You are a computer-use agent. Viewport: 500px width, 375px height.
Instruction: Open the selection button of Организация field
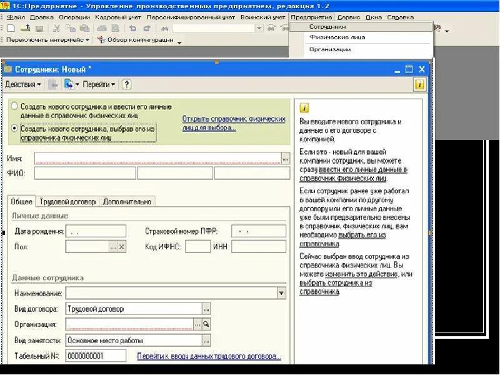point(197,324)
